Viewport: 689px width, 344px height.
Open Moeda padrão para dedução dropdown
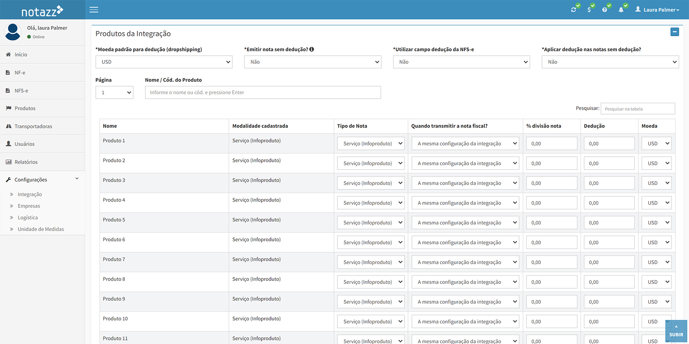[x=164, y=62]
